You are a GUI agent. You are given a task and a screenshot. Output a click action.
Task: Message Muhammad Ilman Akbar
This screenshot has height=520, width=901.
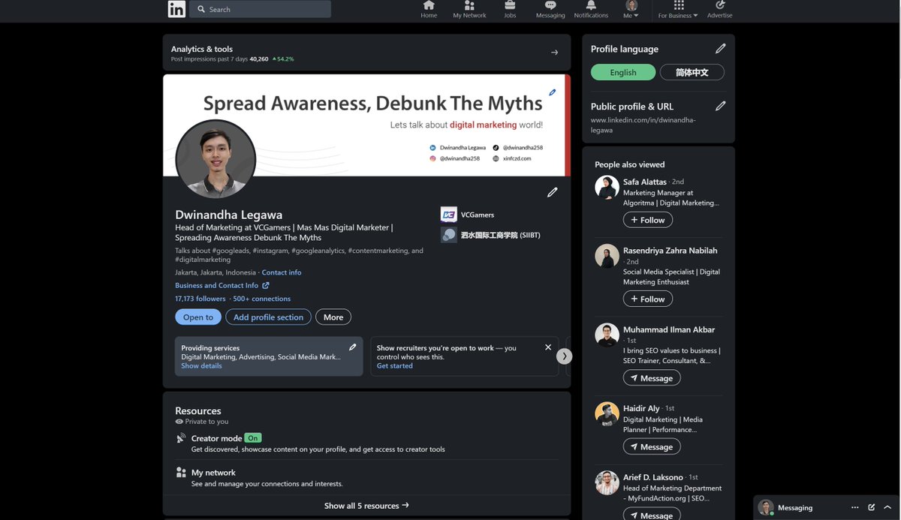click(652, 378)
